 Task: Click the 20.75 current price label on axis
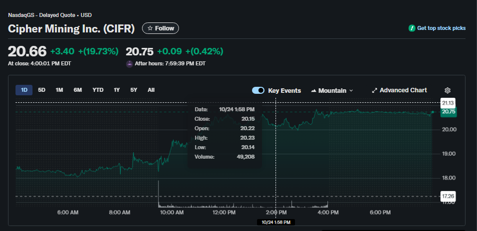click(x=448, y=112)
